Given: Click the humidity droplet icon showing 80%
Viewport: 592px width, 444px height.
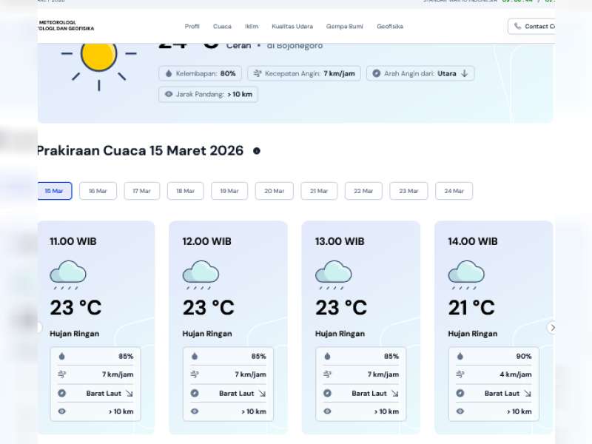Looking at the screenshot, I should coord(169,73).
